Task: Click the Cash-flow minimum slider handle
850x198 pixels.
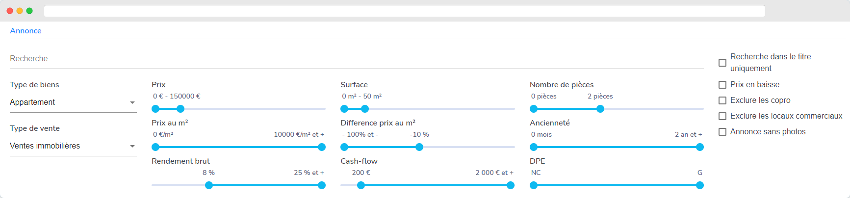Action: [361, 185]
